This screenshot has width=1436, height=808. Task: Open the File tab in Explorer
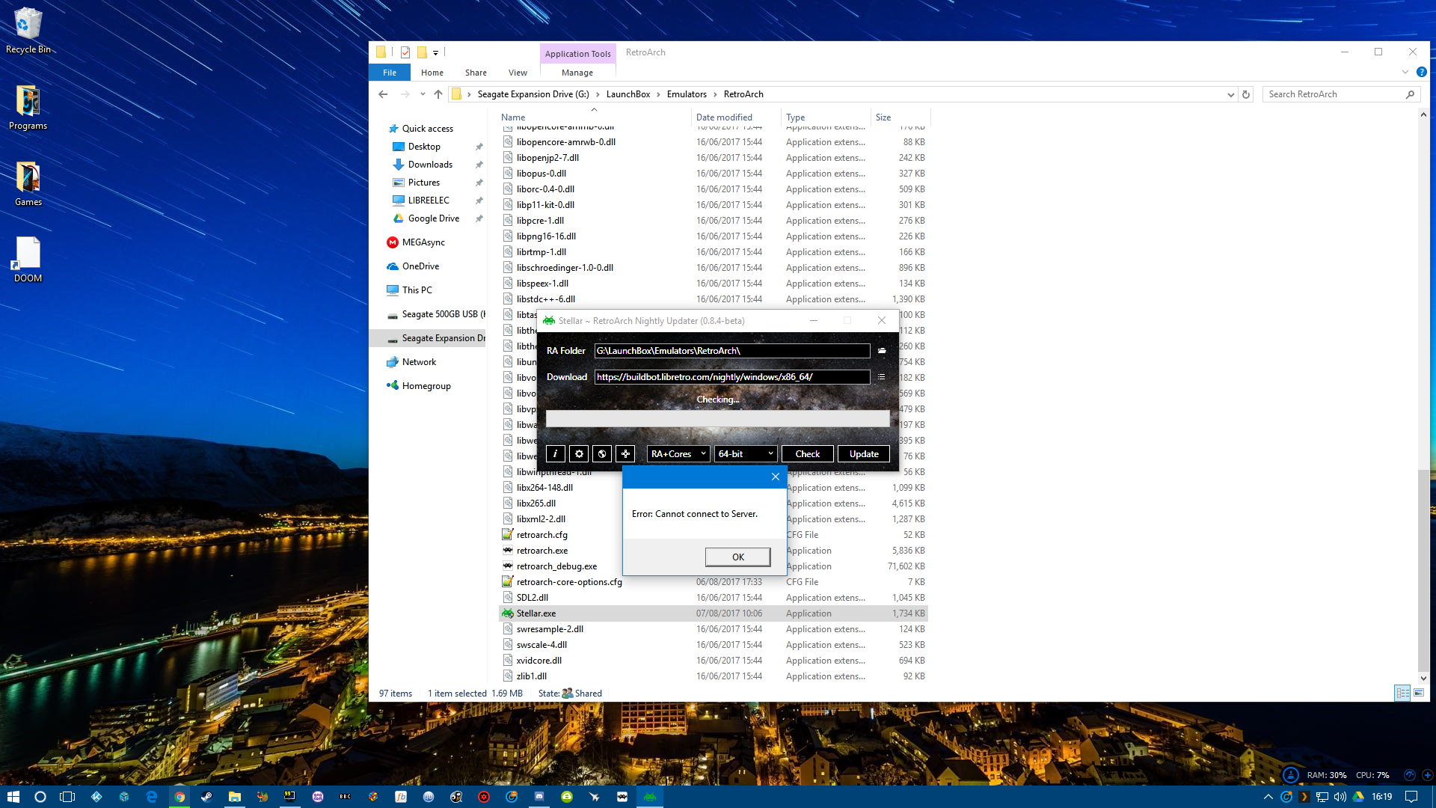coord(390,73)
